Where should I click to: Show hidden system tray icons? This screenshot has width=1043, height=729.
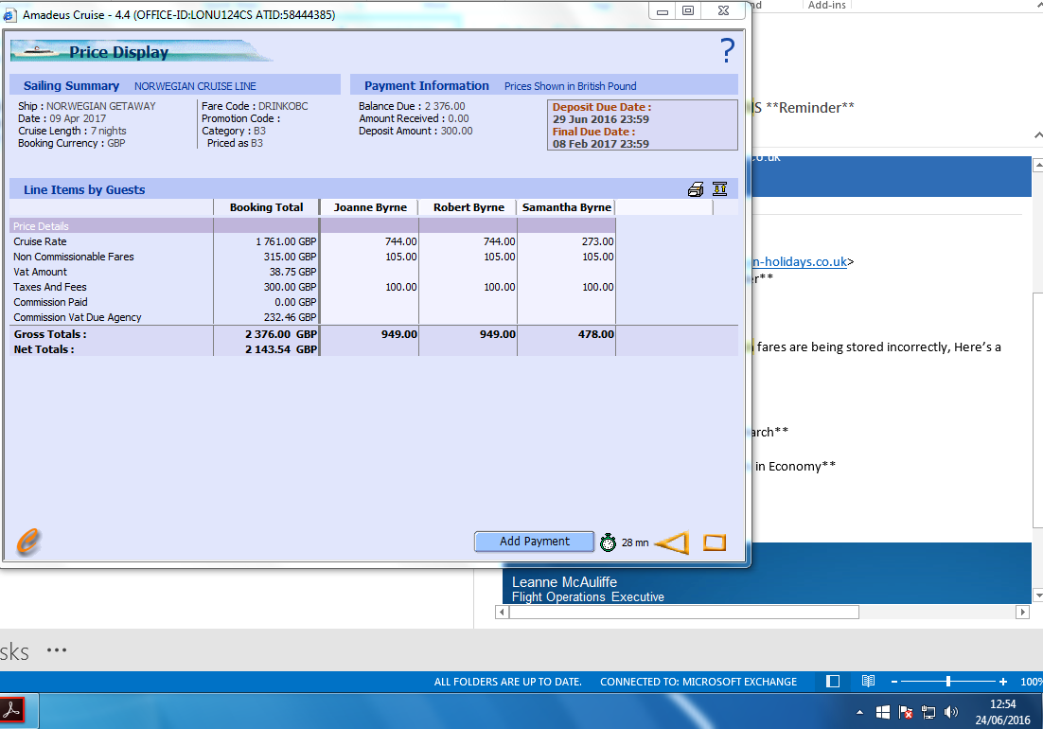point(859,712)
